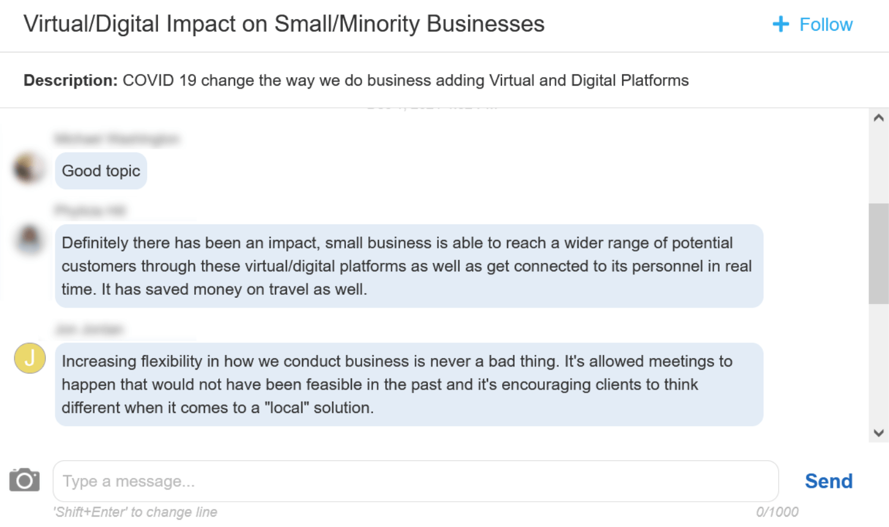Select the 'Good topic' message bubble

pos(101,171)
